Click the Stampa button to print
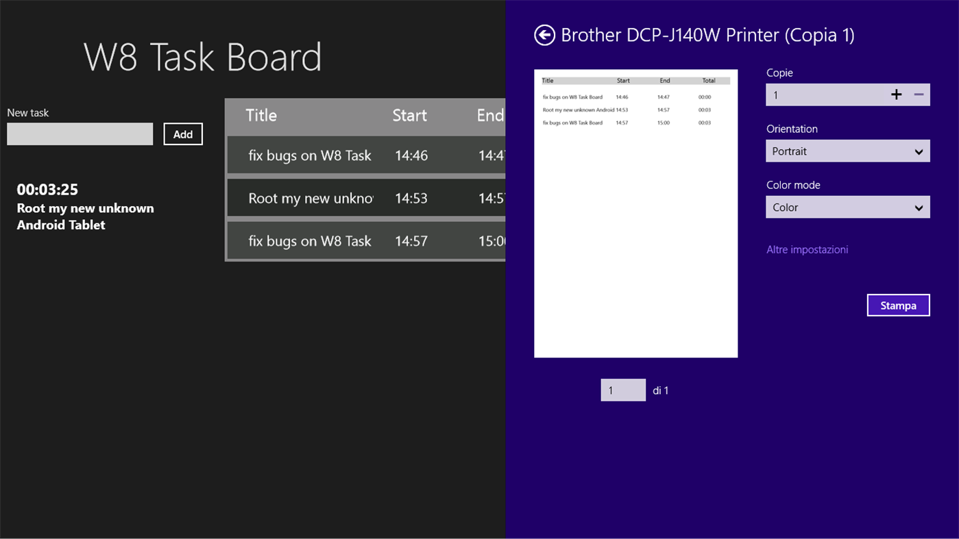This screenshot has width=959, height=539. pyautogui.click(x=898, y=305)
